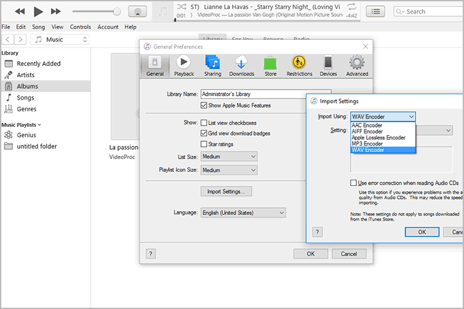464x309 pixels.
Task: Open the Language dropdown
Action: pyautogui.click(x=243, y=212)
